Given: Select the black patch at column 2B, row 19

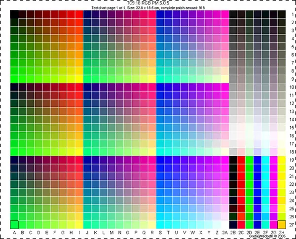Looking at the screenshot, I should (x=233, y=160).
